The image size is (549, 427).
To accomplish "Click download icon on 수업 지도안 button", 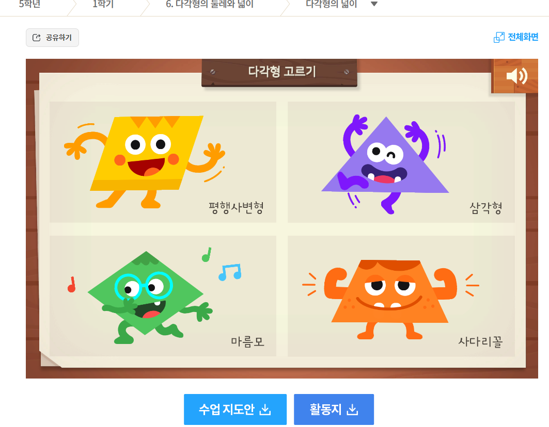I will tap(265, 409).
